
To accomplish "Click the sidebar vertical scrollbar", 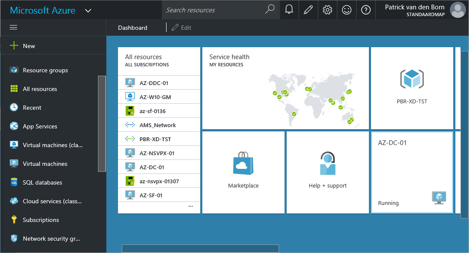I will (102, 124).
